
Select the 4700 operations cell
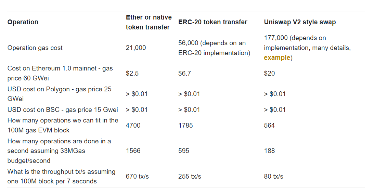coord(133,125)
